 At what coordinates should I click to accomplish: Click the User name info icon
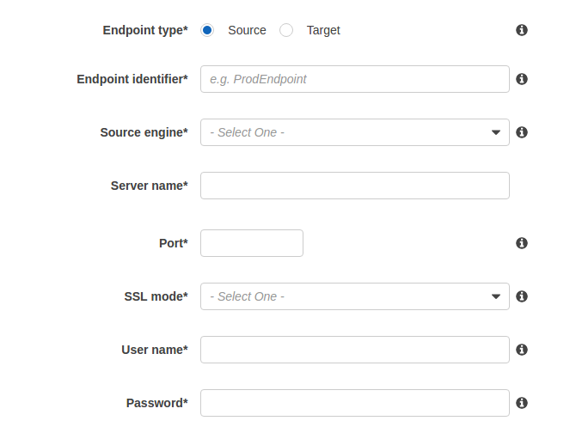click(521, 350)
